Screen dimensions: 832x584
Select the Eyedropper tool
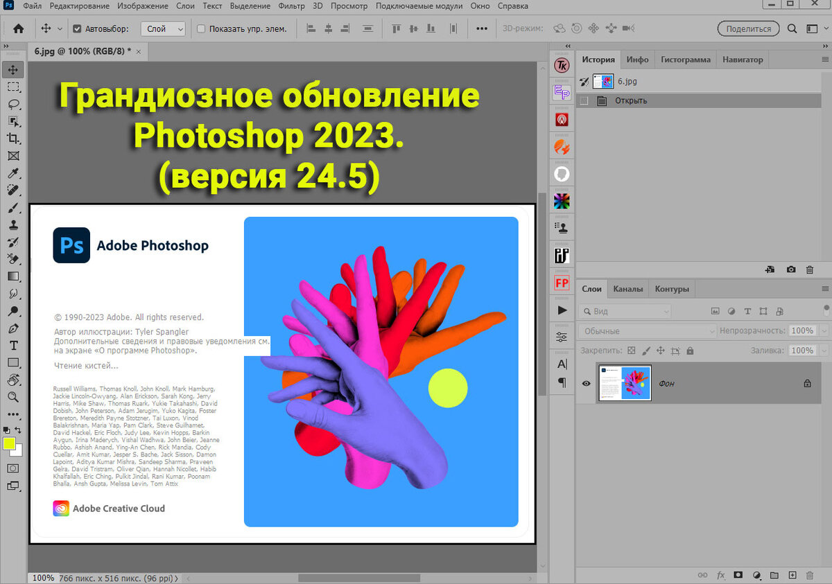coord(13,173)
